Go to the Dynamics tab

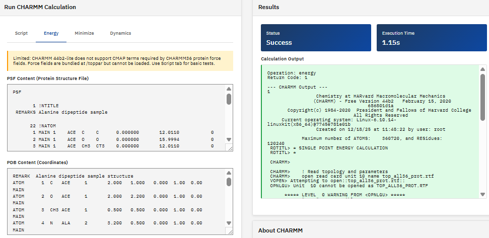point(120,33)
